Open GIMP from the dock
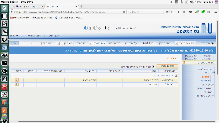This screenshot has height=123, width=219. pos(4,55)
